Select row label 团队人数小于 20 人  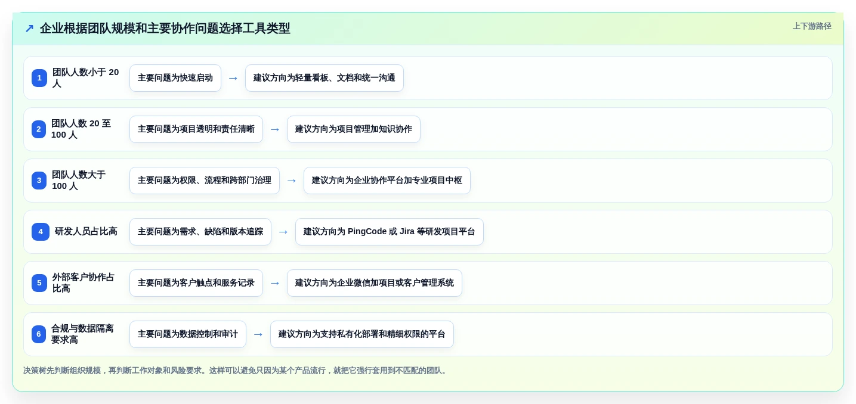click(x=86, y=78)
